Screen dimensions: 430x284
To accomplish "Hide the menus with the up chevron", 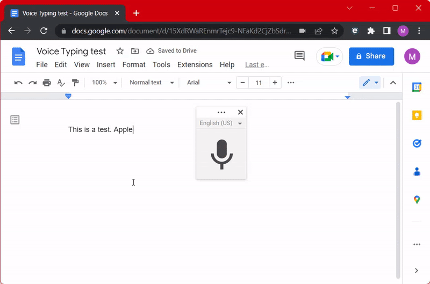I will 393,83.
